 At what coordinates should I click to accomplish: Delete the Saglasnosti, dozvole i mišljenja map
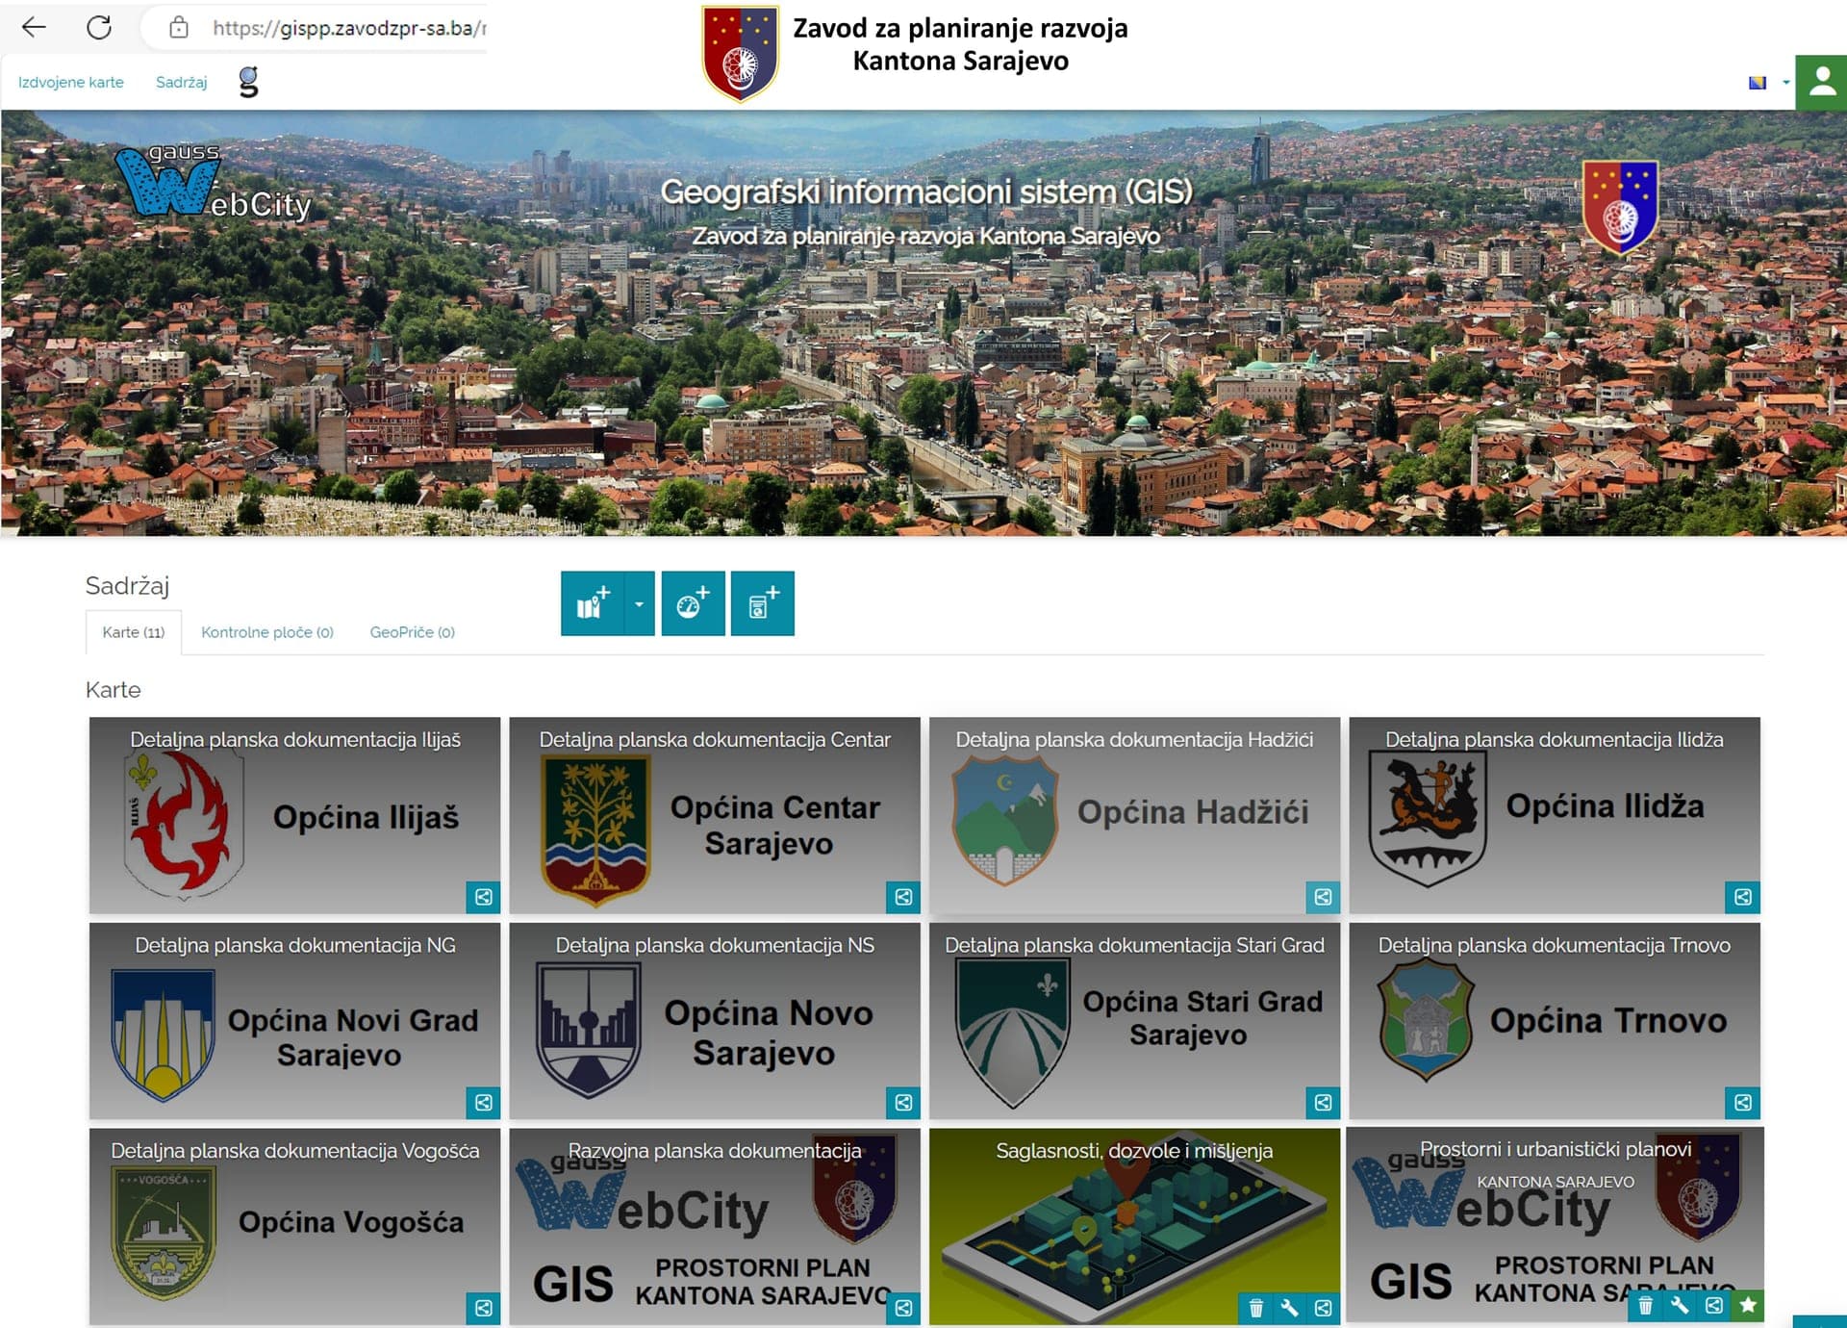1255,1308
